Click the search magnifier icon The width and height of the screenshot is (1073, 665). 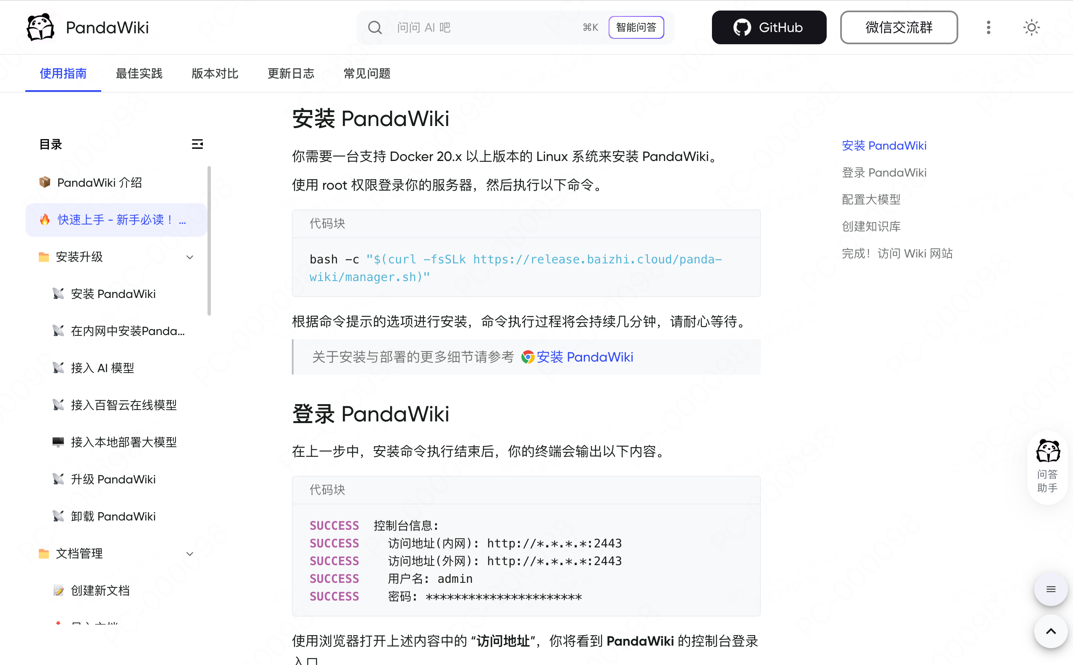click(x=375, y=28)
